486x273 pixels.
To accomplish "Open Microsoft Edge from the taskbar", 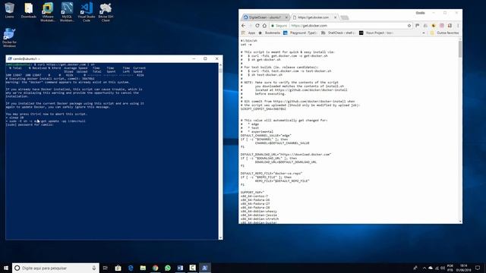I will pyautogui.click(x=131, y=268).
